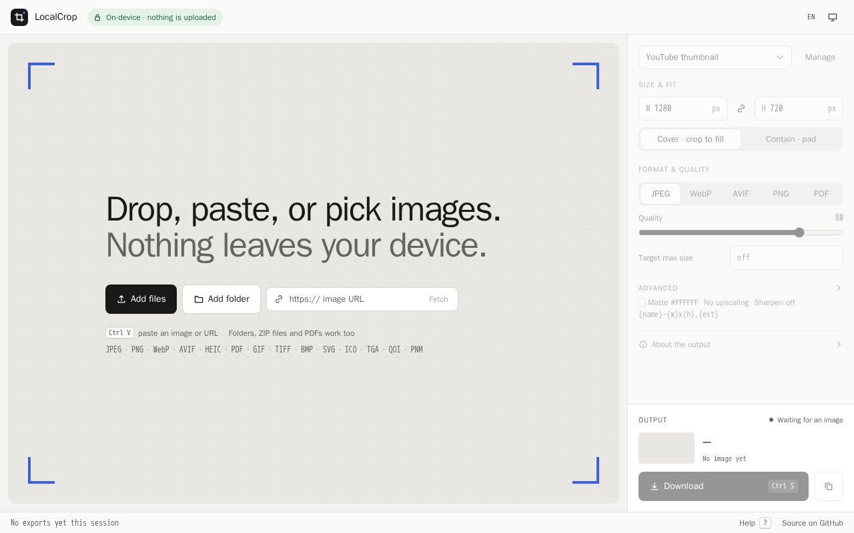Click No exports yet this session status
The image size is (854, 533).
[x=65, y=523]
